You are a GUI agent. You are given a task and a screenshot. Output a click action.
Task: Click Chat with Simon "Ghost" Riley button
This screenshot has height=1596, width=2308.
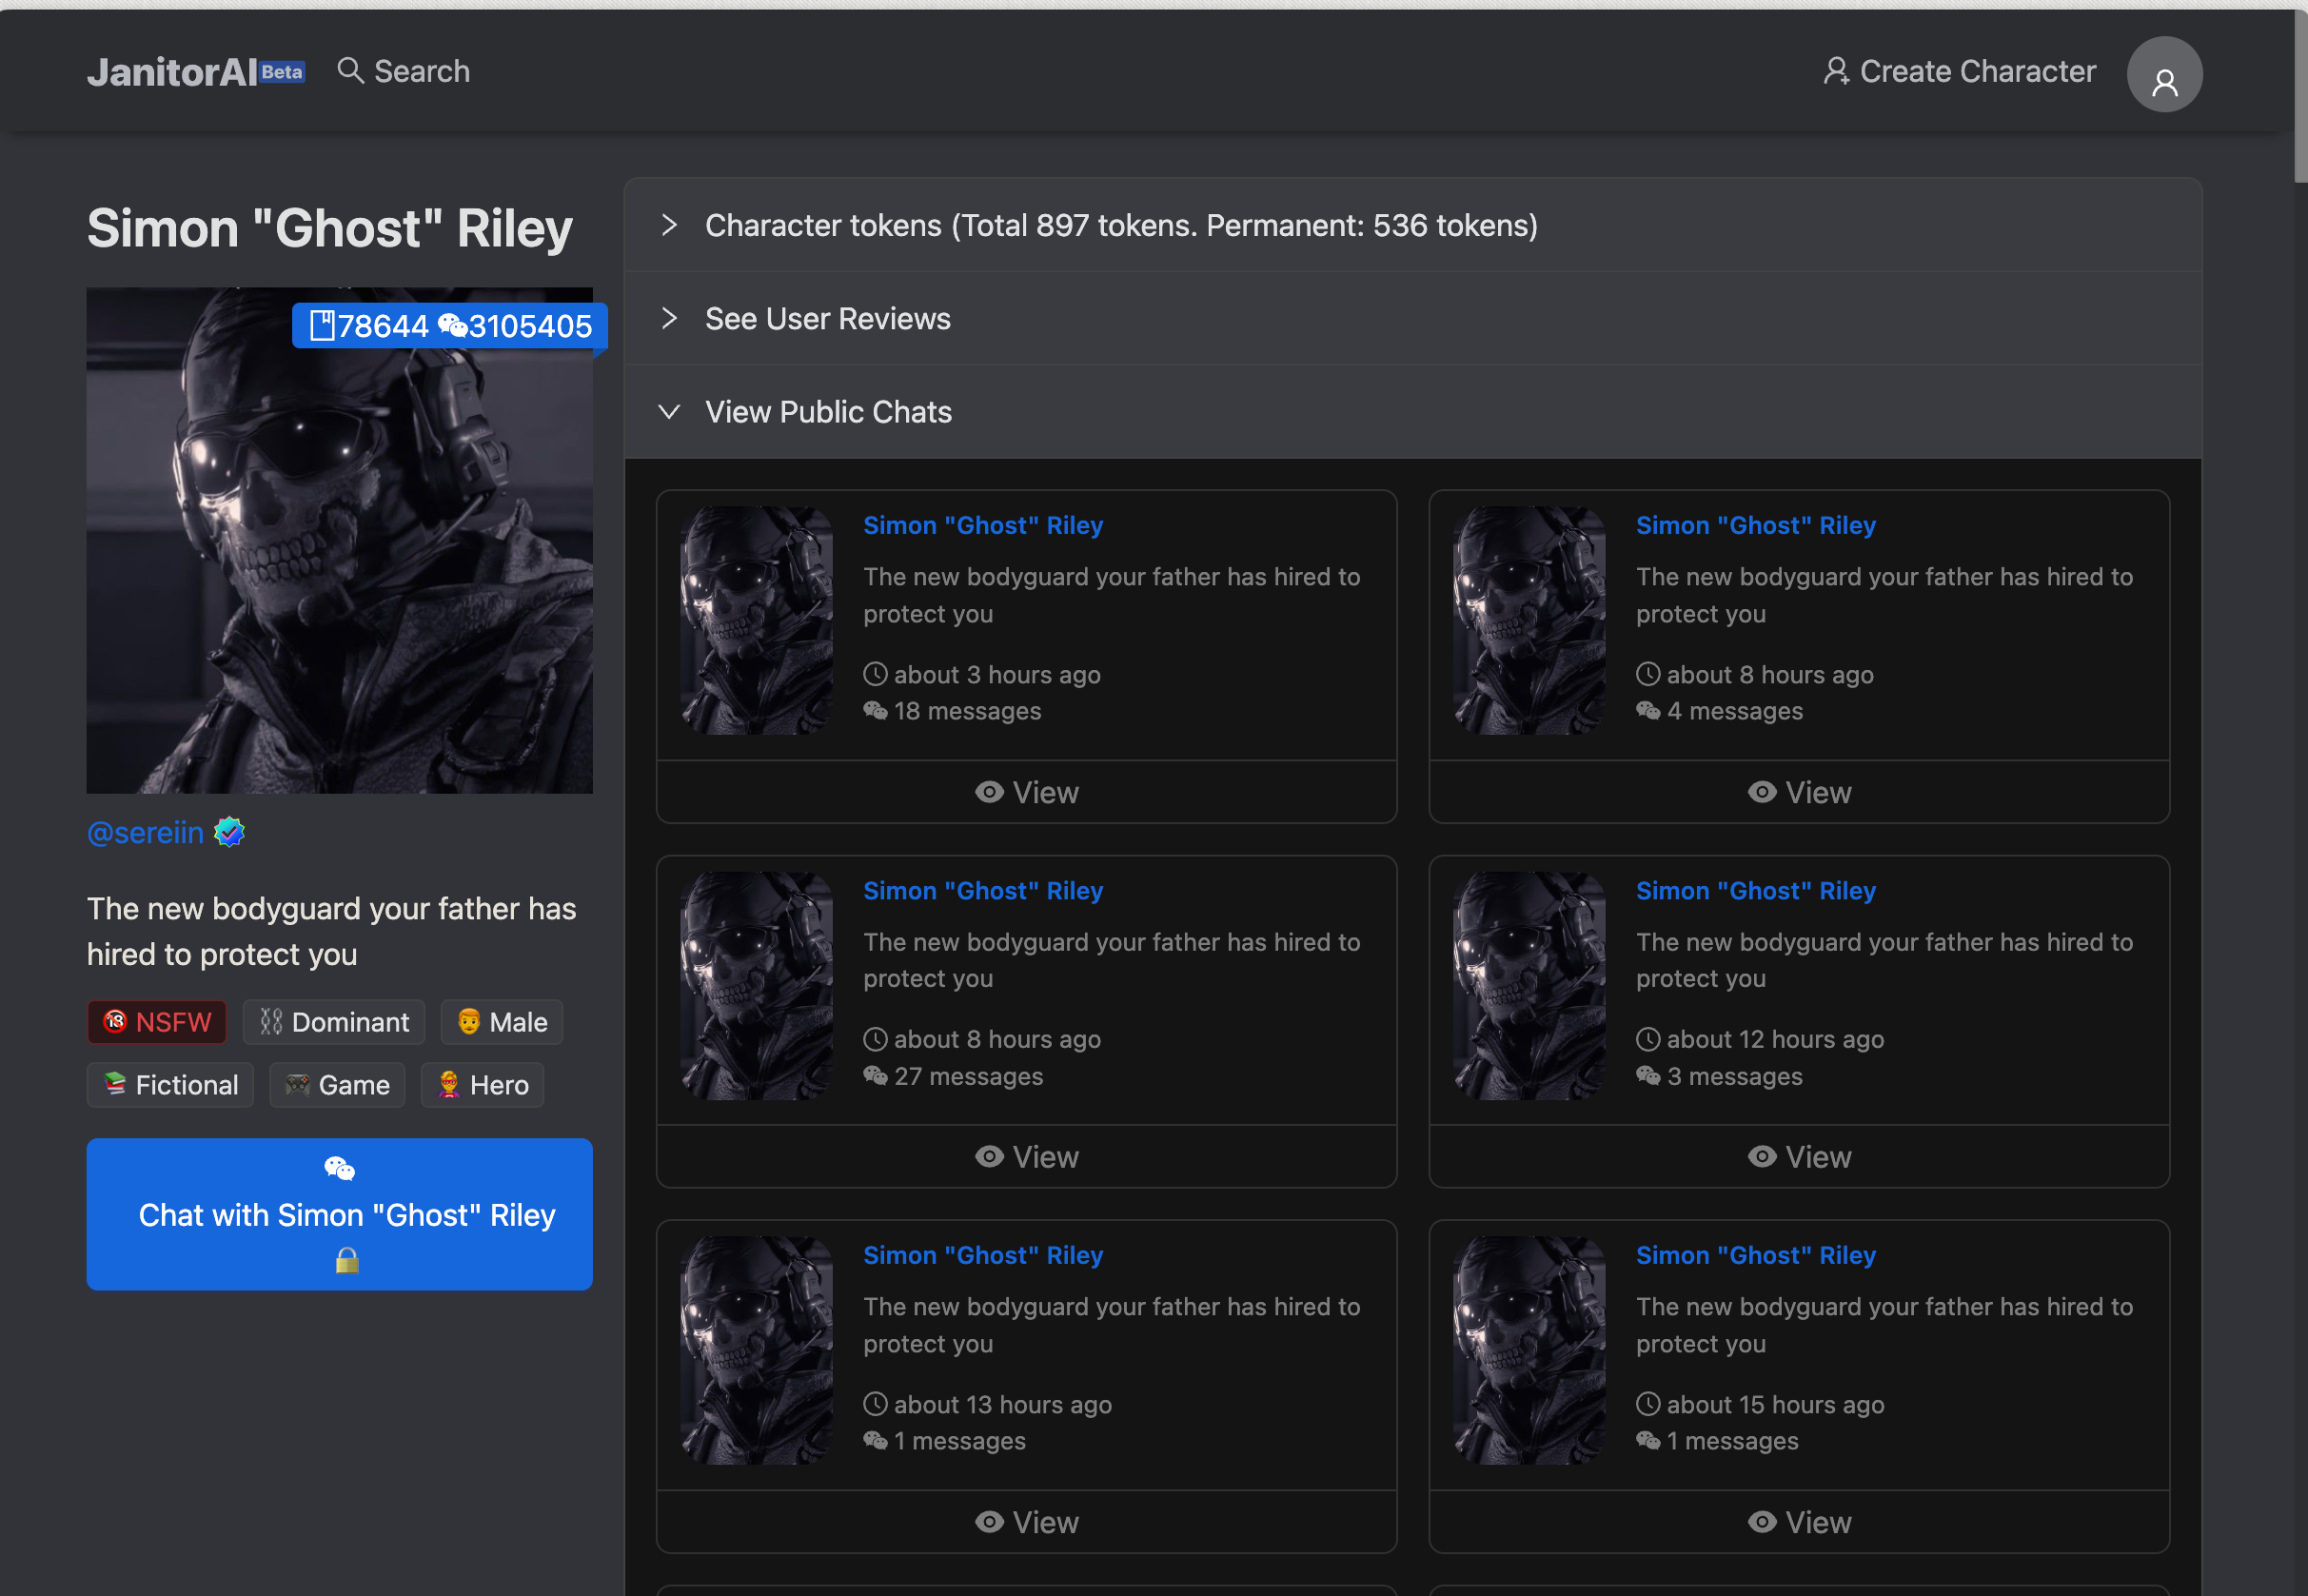pos(340,1214)
